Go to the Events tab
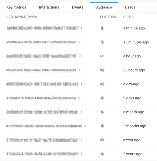The height and width of the screenshot is (161, 157). pyautogui.click(x=77, y=7)
